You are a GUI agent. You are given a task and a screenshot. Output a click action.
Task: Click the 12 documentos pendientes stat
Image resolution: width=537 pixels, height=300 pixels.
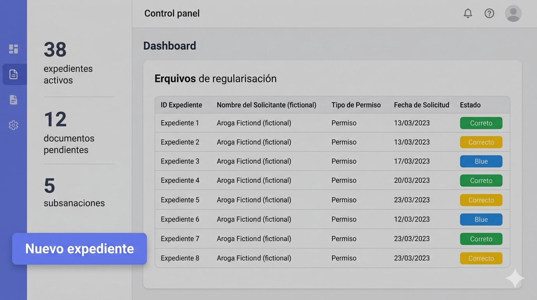coord(69,132)
